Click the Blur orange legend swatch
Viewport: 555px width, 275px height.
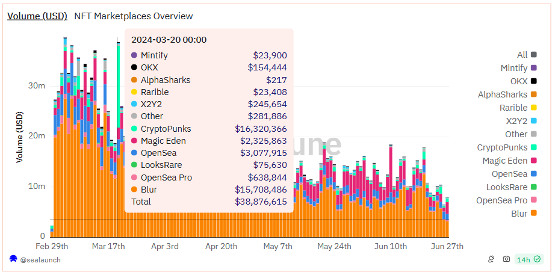point(533,214)
